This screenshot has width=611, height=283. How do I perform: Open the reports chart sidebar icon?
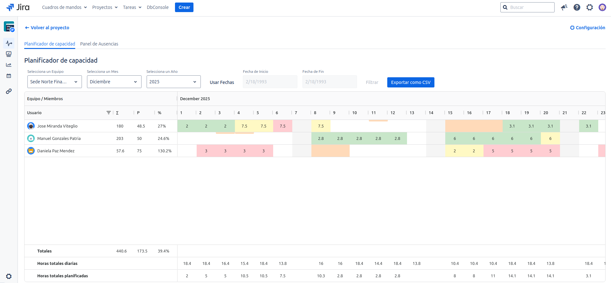pyautogui.click(x=9, y=65)
